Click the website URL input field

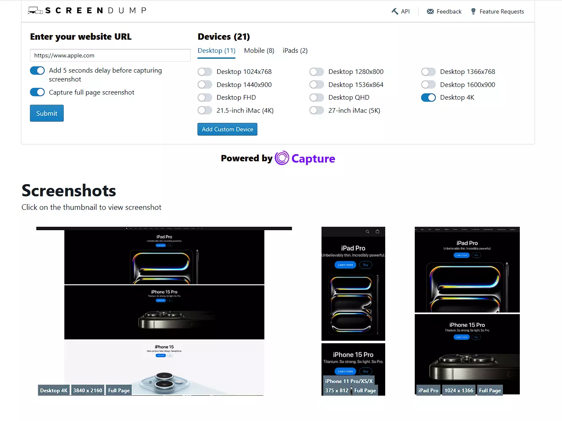(110, 55)
